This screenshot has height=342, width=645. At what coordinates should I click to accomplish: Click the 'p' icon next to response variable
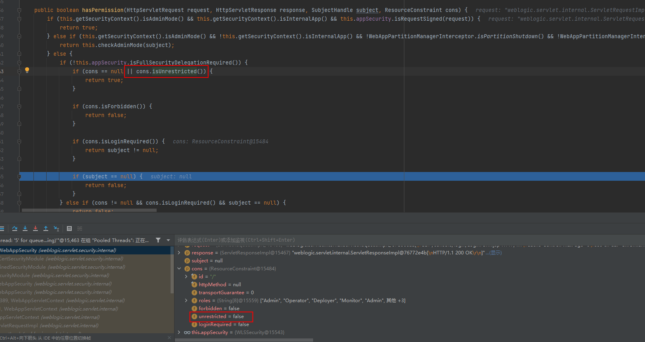(x=187, y=253)
